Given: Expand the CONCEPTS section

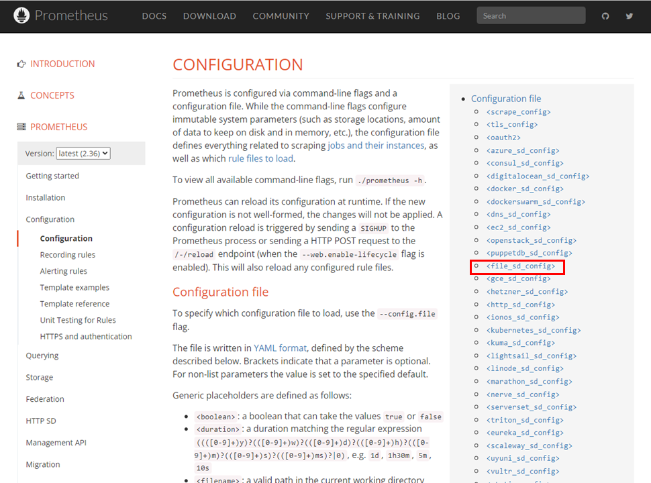Looking at the screenshot, I should (52, 95).
